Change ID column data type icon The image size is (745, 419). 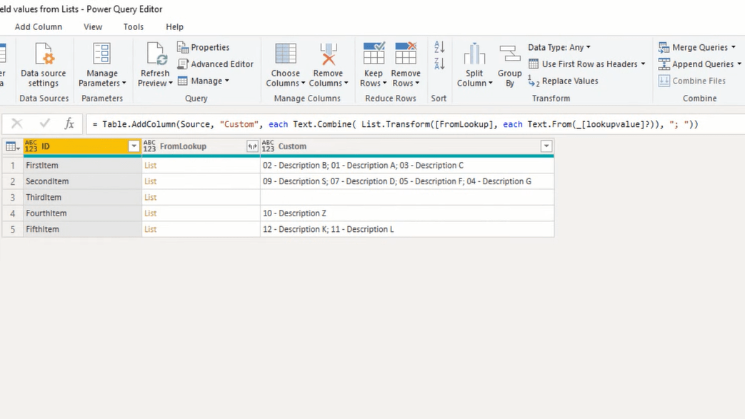coord(31,146)
